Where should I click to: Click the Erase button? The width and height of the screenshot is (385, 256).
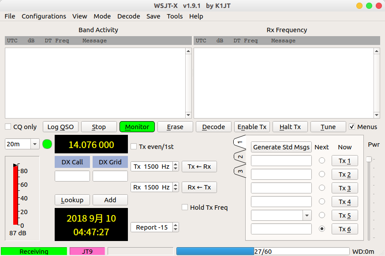(x=175, y=127)
